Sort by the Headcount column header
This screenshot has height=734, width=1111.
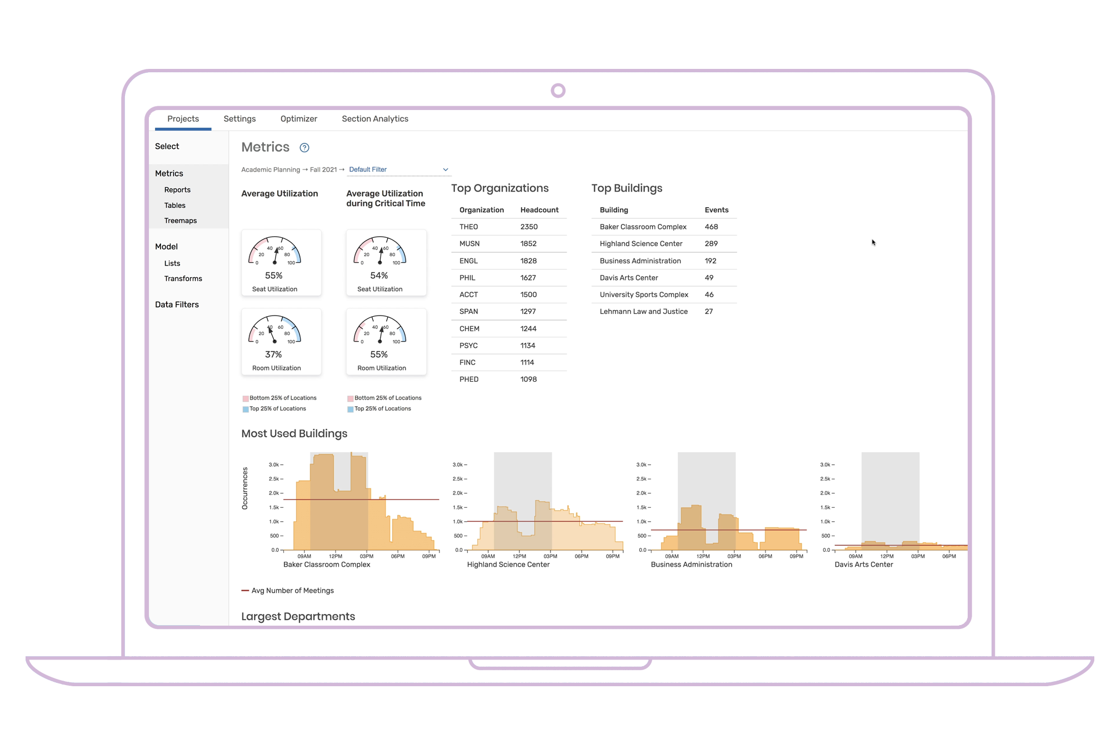(x=539, y=210)
